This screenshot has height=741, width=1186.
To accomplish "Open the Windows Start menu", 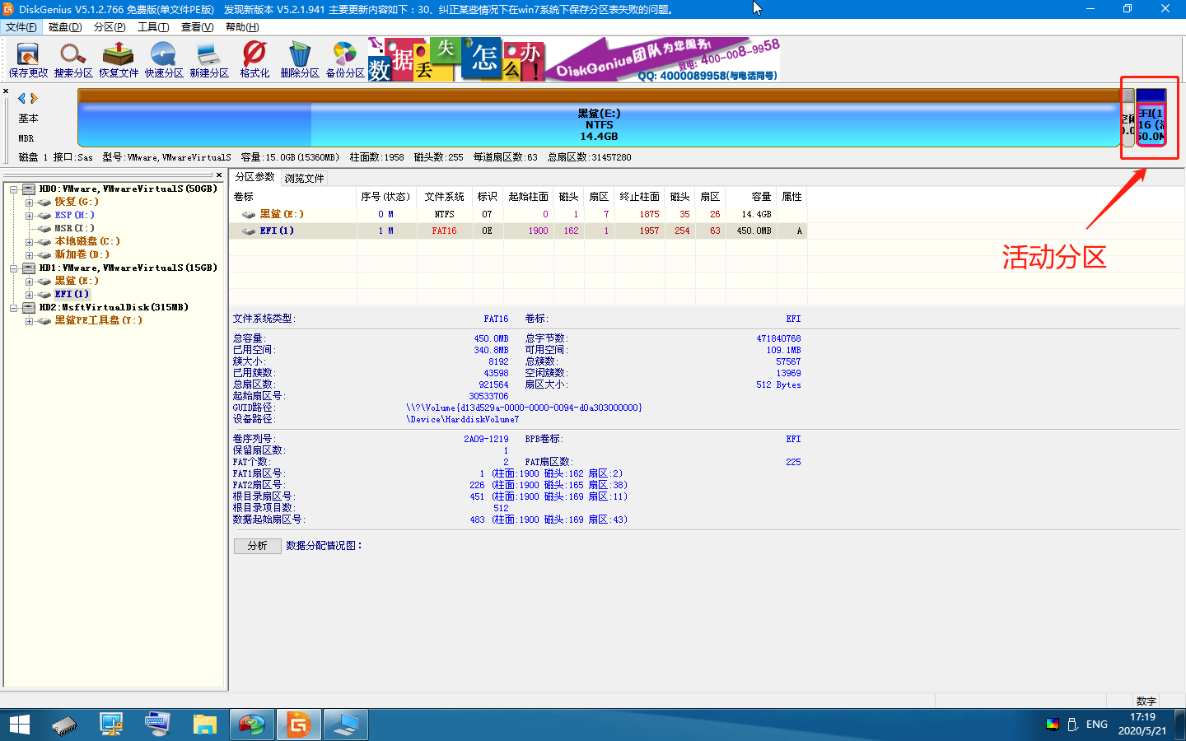I will [x=20, y=725].
